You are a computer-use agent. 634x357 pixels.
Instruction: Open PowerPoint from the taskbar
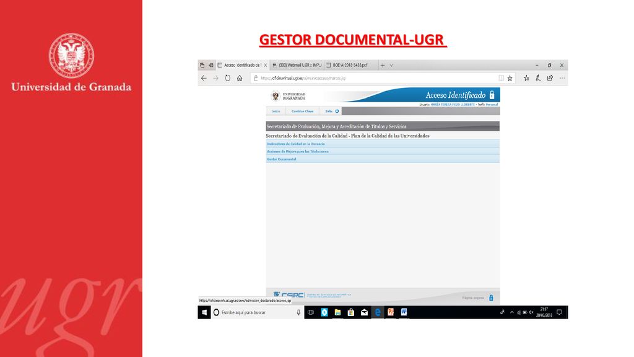point(391,312)
